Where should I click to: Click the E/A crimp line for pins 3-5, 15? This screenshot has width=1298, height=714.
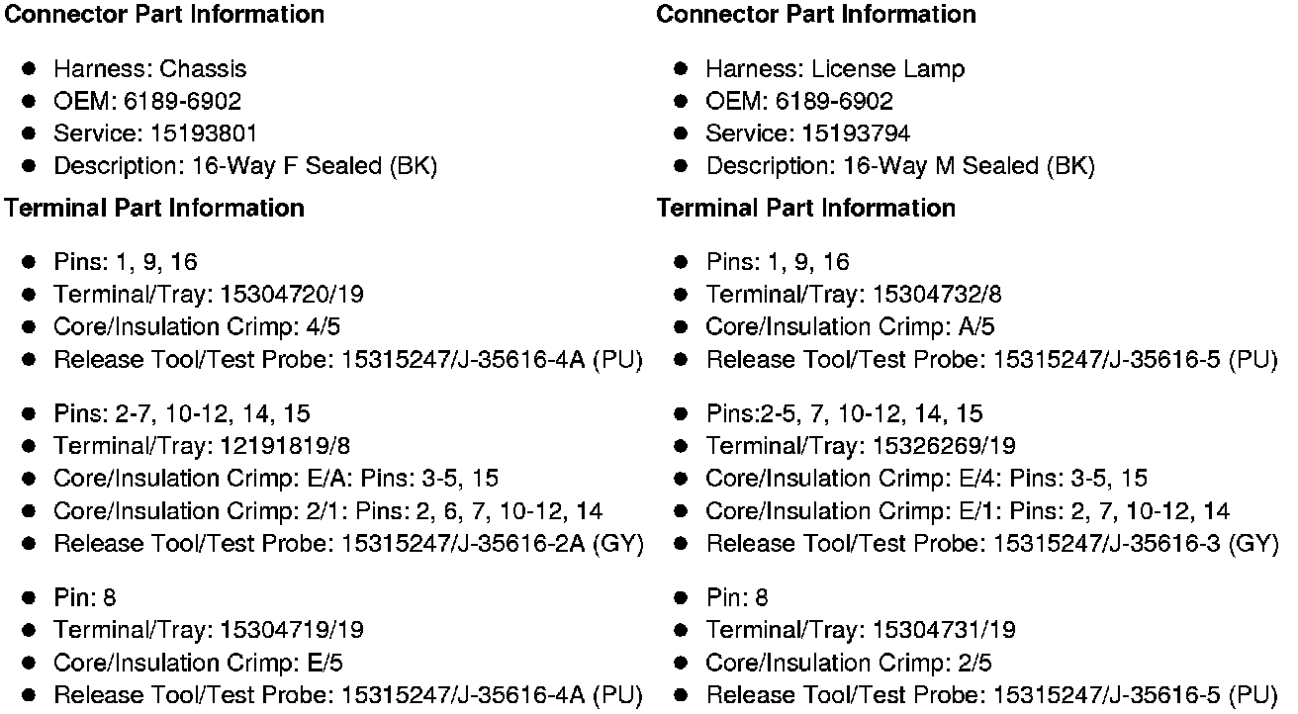coord(276,479)
